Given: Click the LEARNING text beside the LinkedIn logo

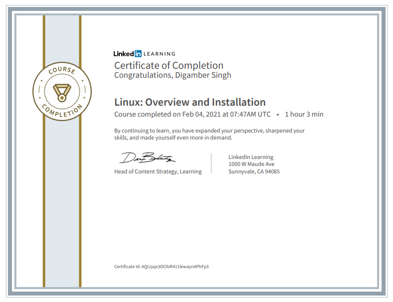Looking at the screenshot, I should coord(160,54).
